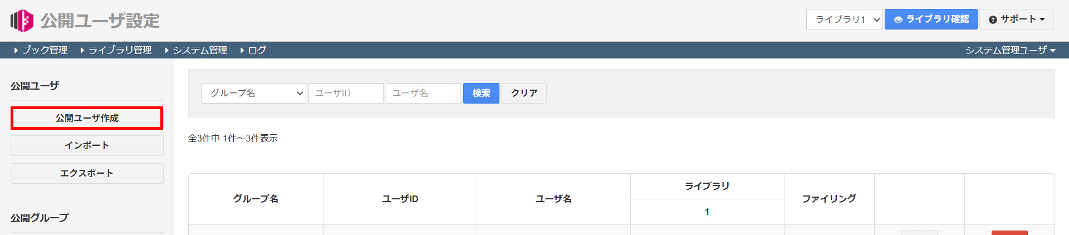Focus the ユーザID input field

tap(346, 93)
